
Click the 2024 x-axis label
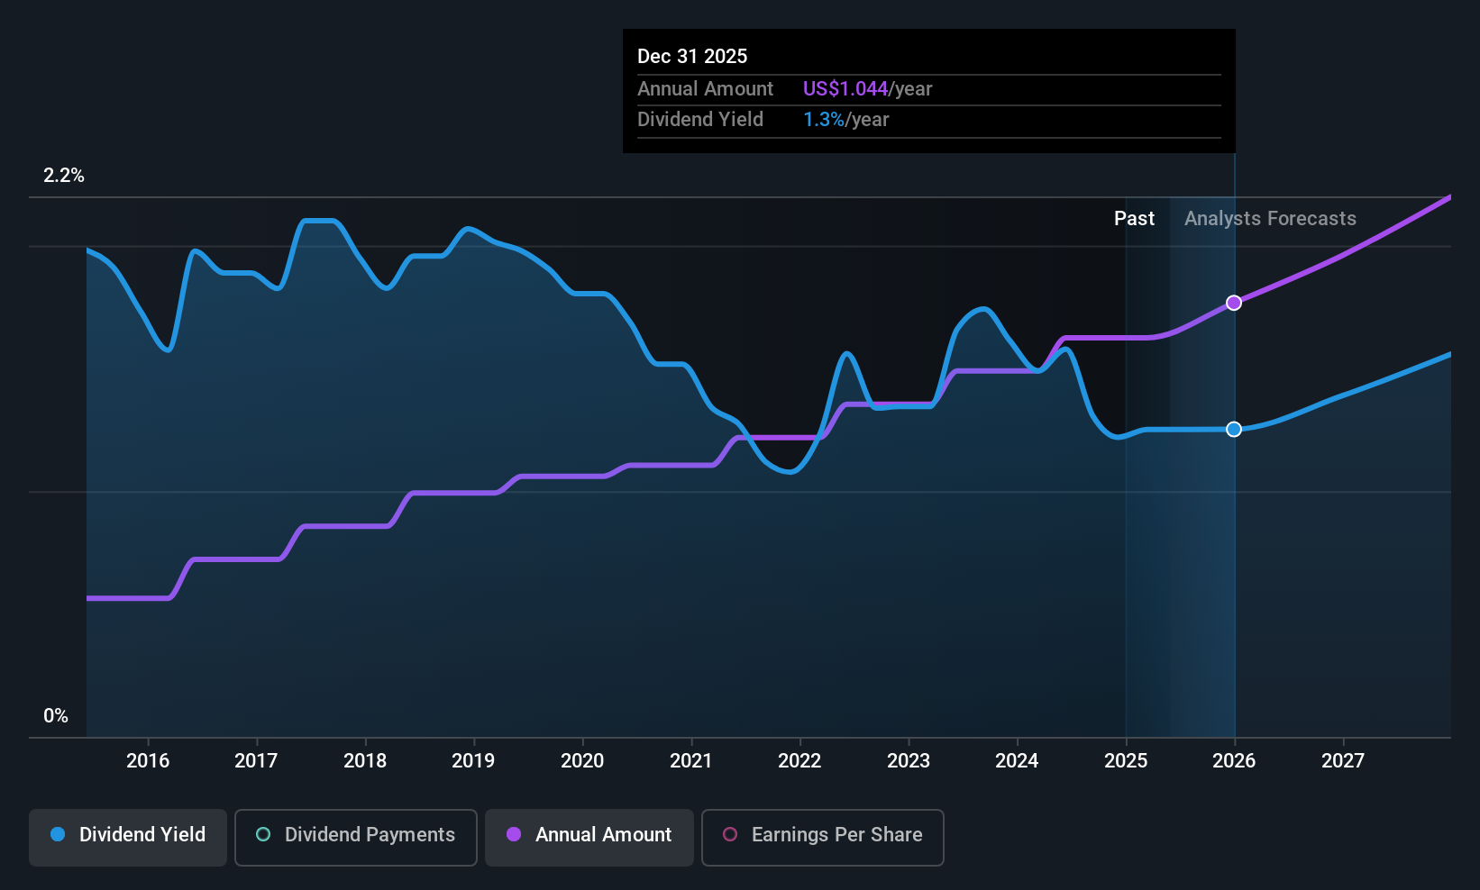[1017, 761]
